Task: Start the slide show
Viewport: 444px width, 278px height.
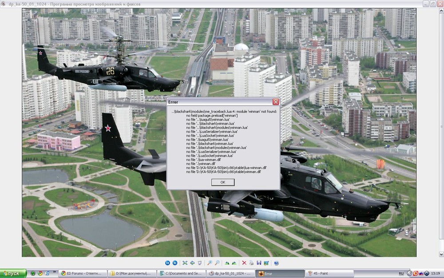Action: point(200,263)
